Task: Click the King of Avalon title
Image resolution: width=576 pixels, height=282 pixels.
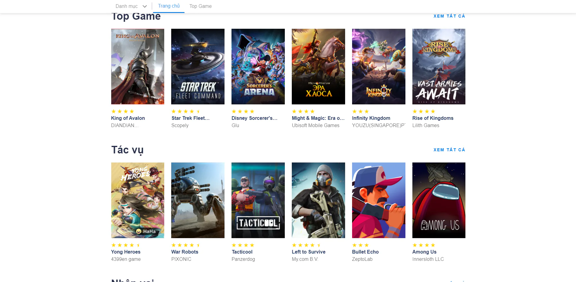Action: click(128, 118)
